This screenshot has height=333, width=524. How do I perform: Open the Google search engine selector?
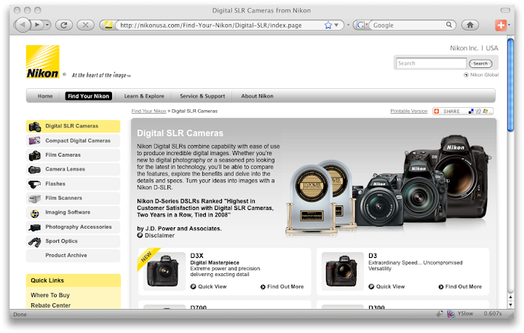pyautogui.click(x=361, y=25)
